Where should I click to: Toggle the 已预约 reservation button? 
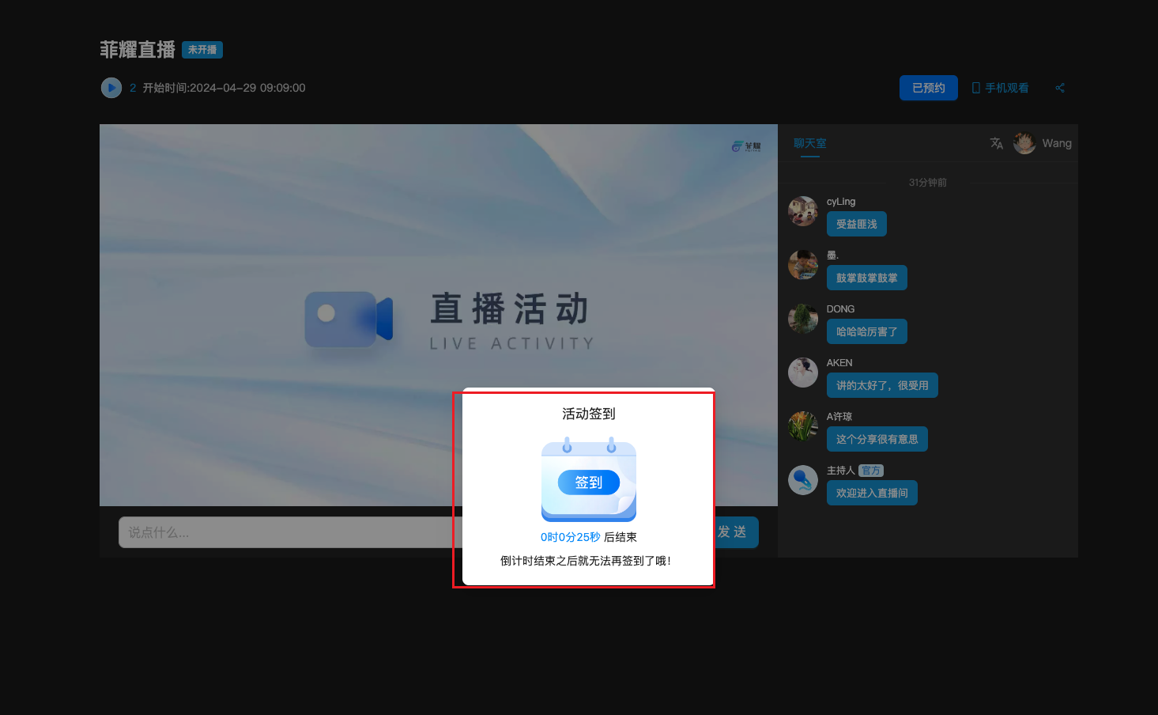(928, 88)
